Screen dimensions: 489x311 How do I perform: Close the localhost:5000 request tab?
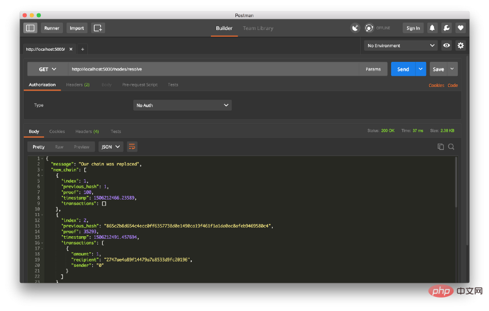tap(71, 50)
